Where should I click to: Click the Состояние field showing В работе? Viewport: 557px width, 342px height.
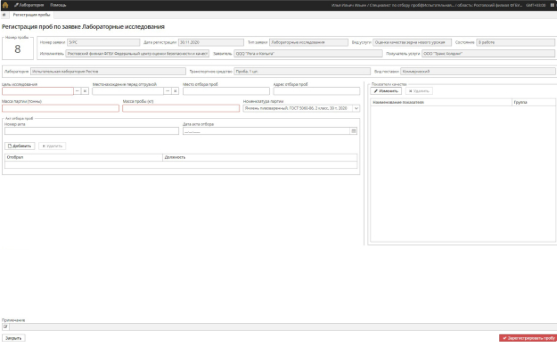coord(515,42)
